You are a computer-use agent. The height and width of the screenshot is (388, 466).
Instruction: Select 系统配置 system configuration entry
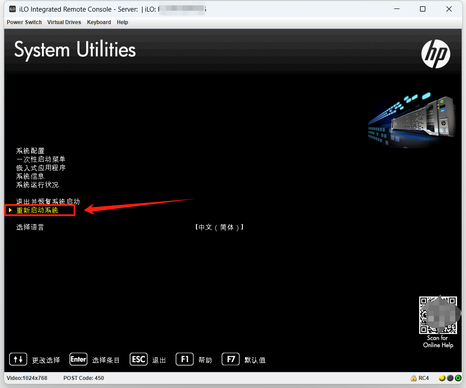pos(30,151)
